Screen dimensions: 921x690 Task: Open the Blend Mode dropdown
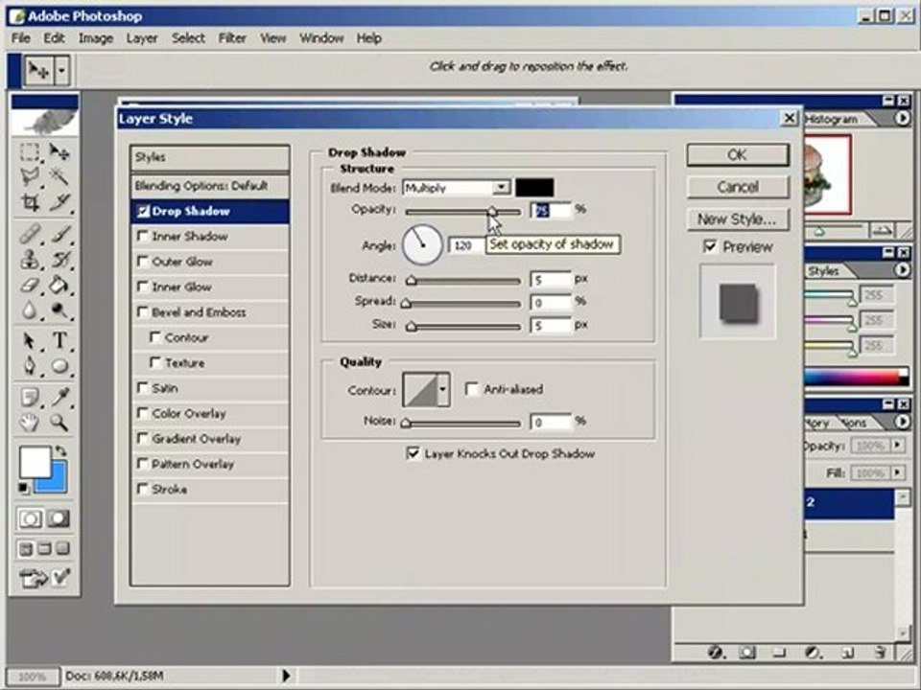point(501,188)
